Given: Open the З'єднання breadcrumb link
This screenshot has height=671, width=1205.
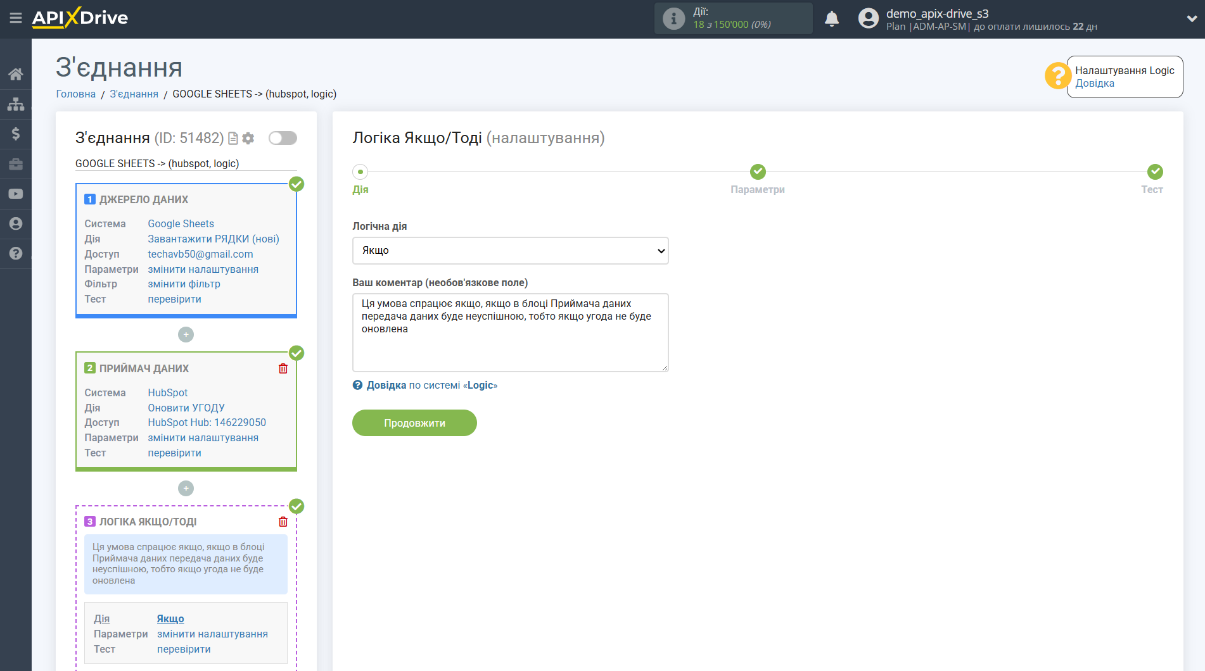Looking at the screenshot, I should click(134, 94).
